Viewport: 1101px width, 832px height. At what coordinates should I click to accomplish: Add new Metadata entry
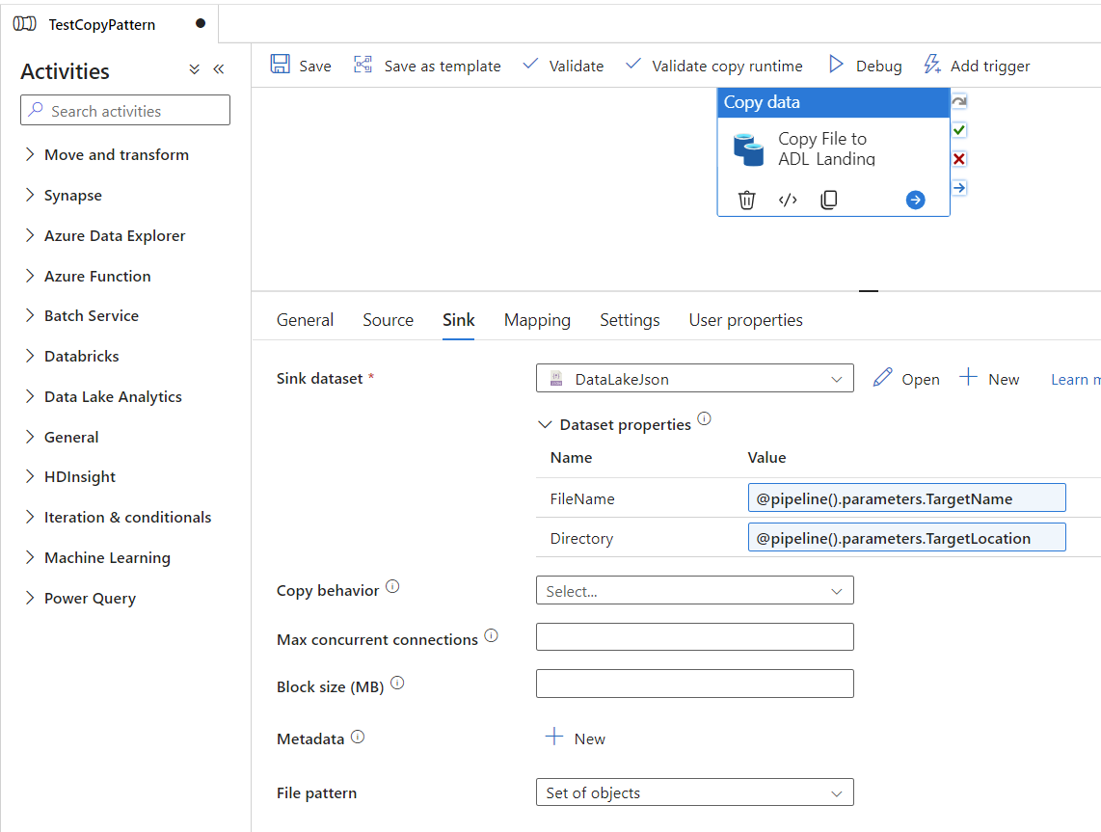click(x=576, y=738)
